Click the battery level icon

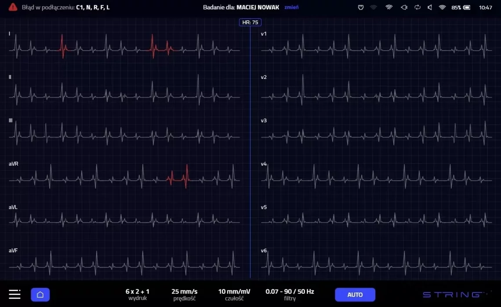coord(467,7)
